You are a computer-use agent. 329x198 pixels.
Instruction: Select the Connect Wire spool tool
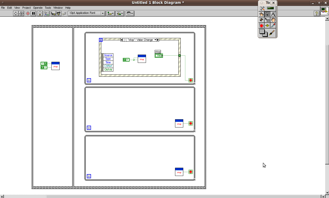[x=261, y=20]
